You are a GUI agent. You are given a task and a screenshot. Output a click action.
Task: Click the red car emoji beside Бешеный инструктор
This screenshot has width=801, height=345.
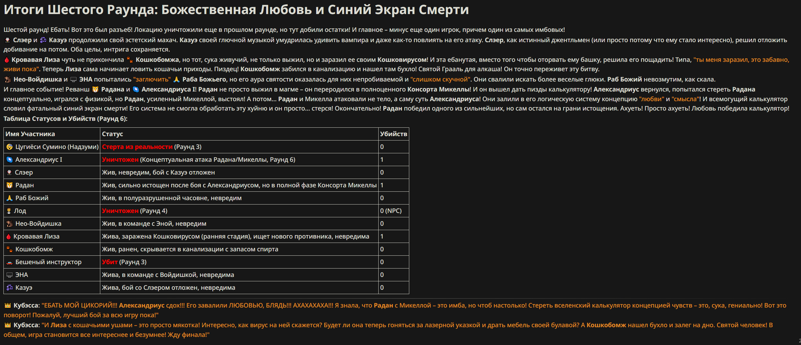(10, 262)
